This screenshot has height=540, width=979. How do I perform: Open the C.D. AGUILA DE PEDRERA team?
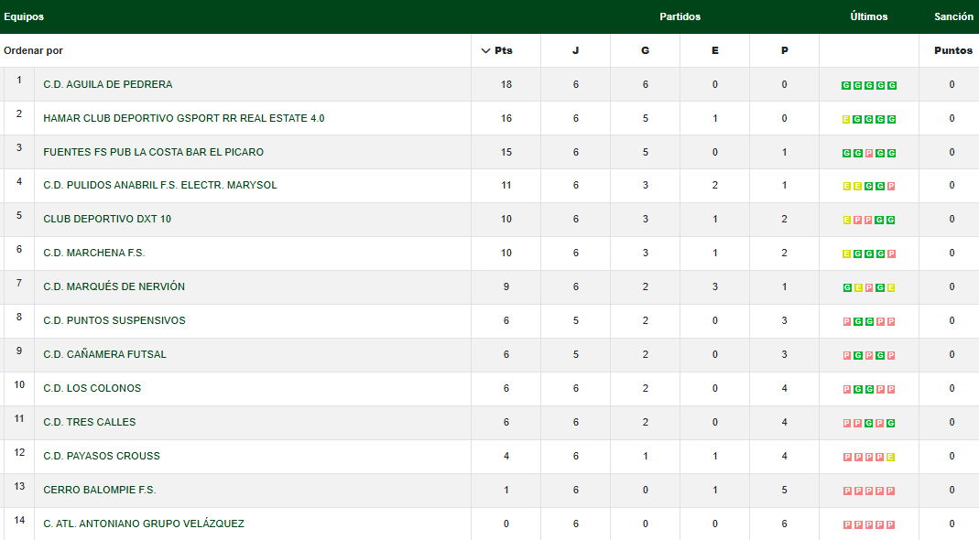point(108,85)
